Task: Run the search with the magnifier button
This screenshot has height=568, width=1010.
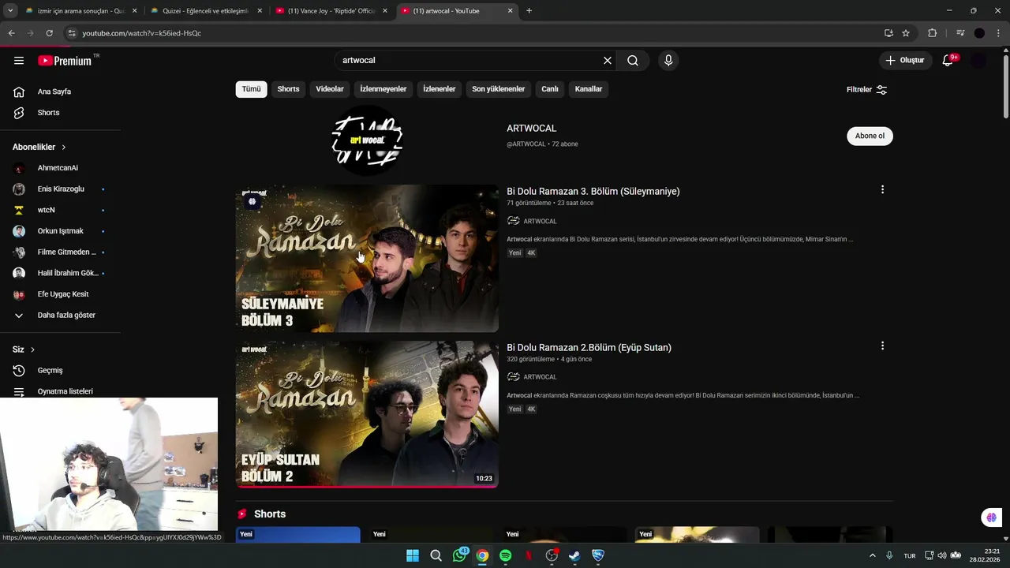Action: point(633,61)
